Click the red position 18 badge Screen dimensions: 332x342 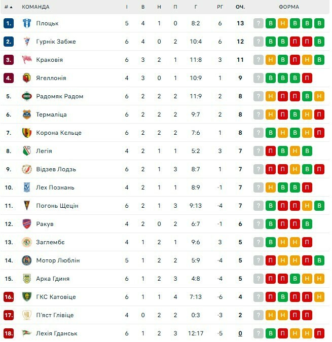tap(9, 333)
